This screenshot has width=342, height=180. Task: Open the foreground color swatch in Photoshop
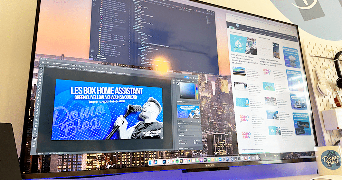coord(34,138)
